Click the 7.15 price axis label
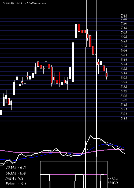 click(x=124, y=28)
